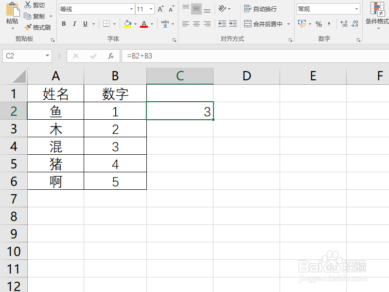Decrease font size with small A icon
This screenshot has height=292, width=389.
click(171, 9)
